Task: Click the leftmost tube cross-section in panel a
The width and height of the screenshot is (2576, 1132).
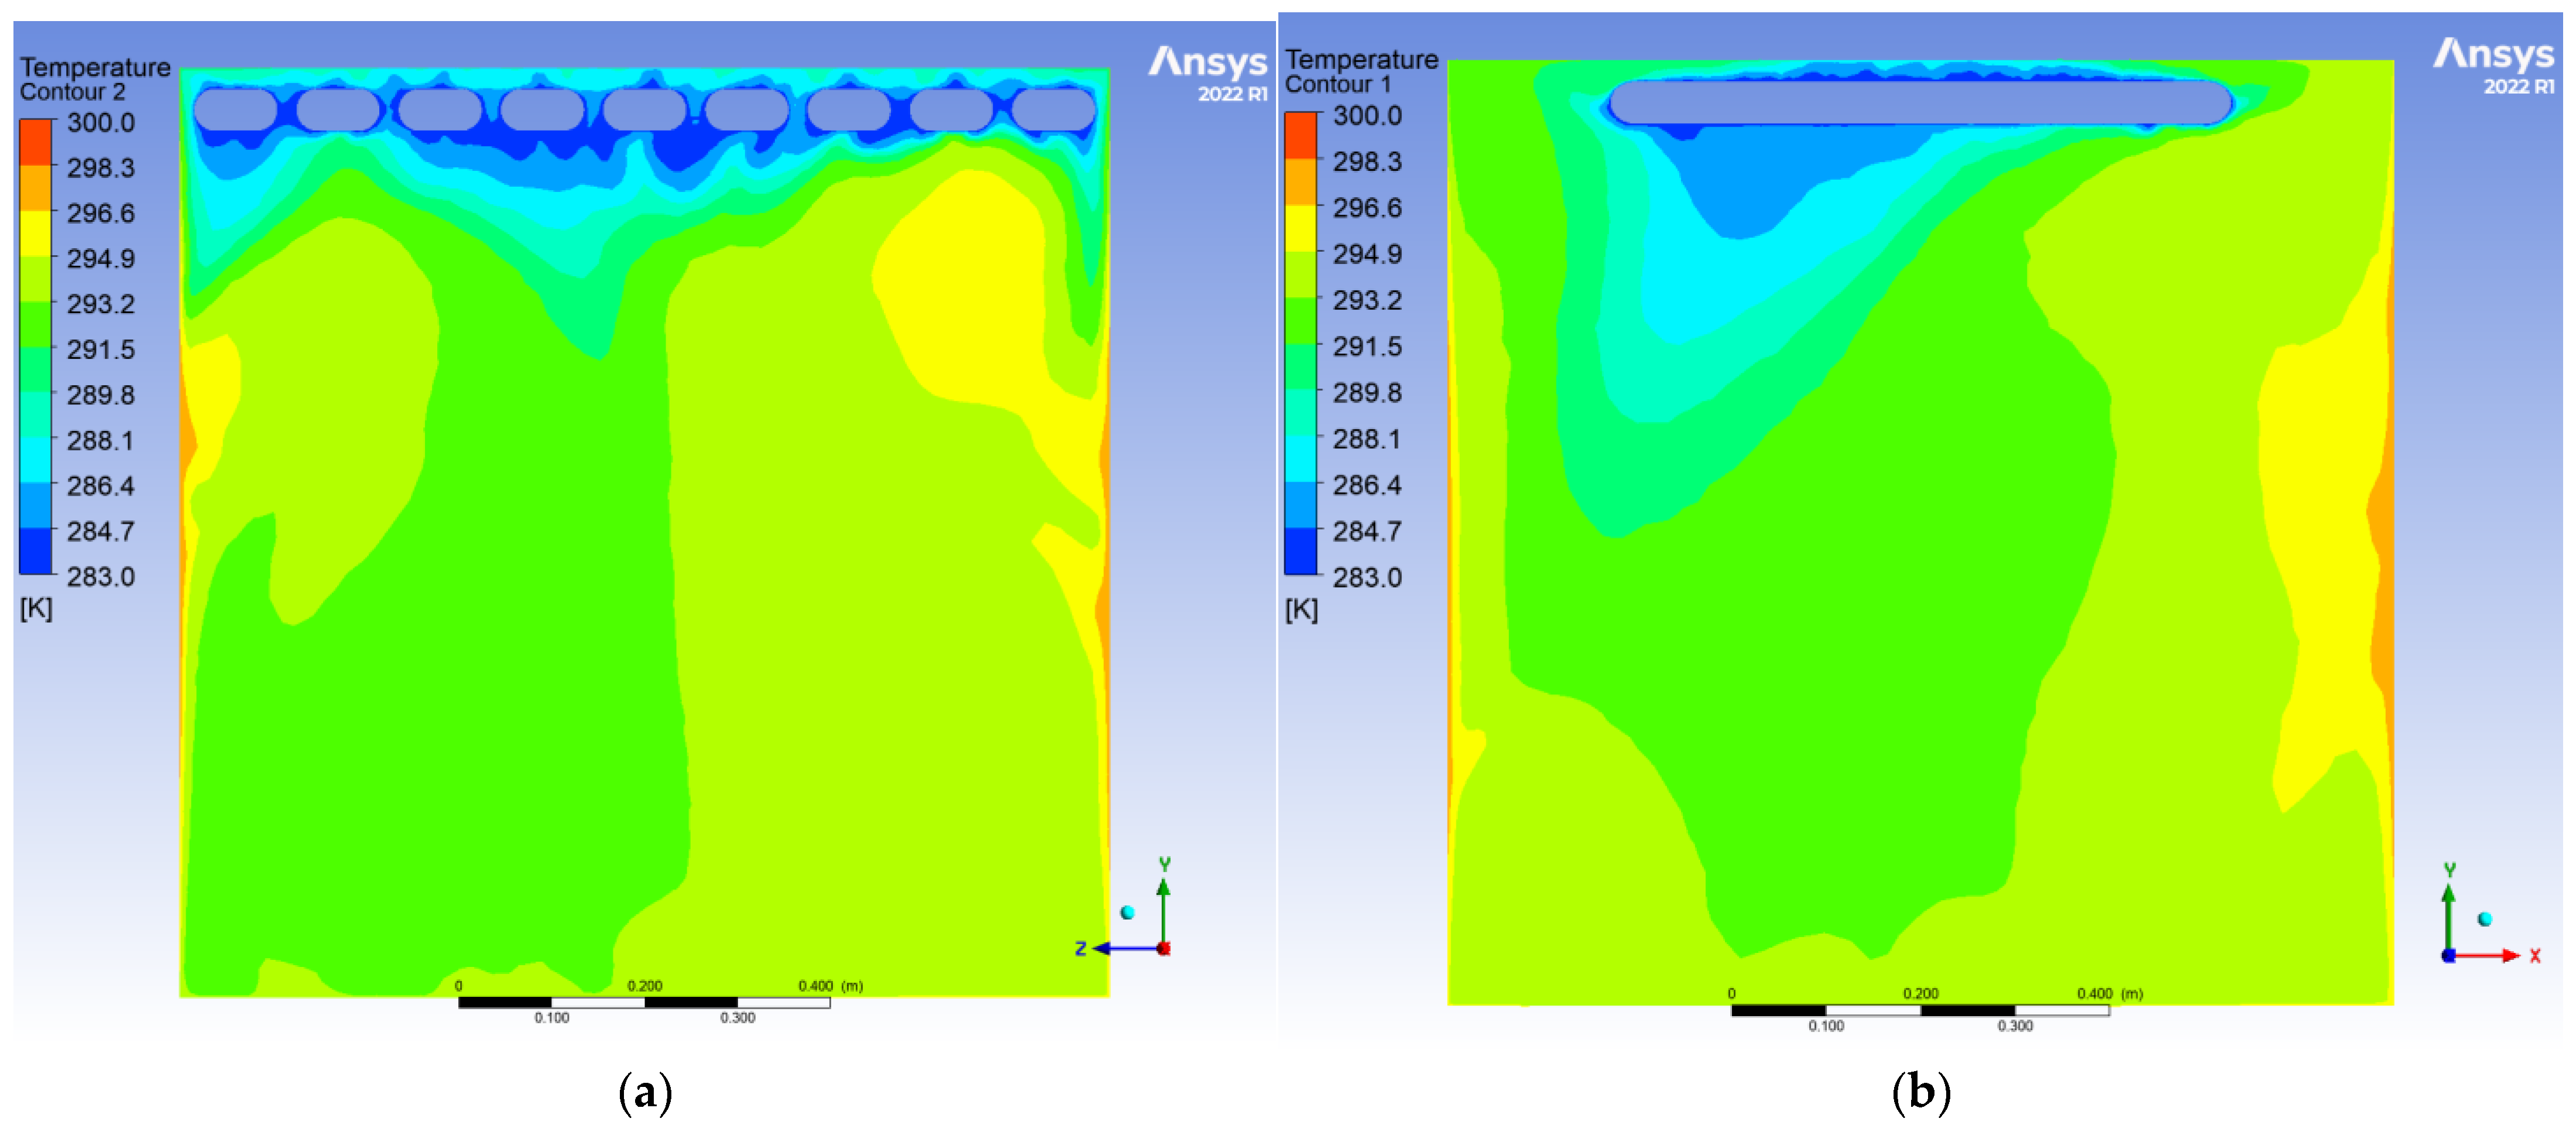Action: coord(236,110)
